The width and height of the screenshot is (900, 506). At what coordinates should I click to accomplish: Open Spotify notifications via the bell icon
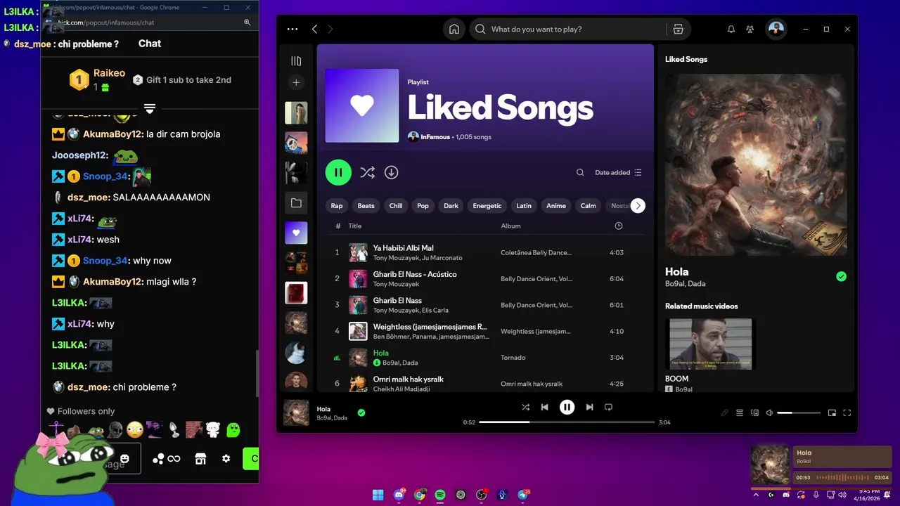coord(731,30)
